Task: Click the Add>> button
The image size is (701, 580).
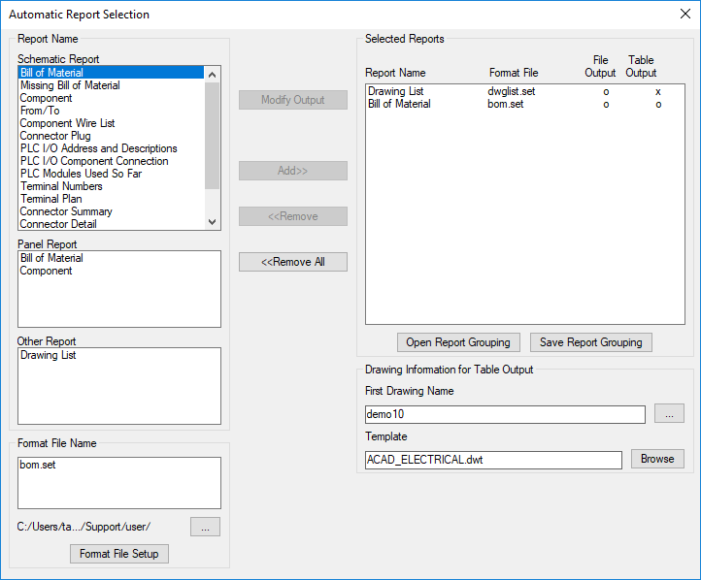Action: coord(293,171)
